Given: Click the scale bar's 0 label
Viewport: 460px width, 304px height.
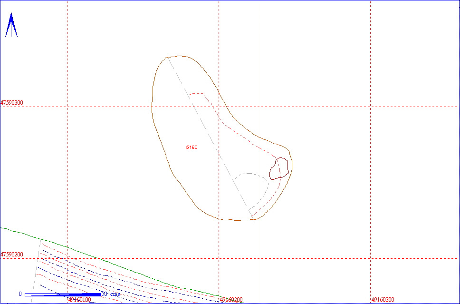Looking at the screenshot, I should pos(20,294).
